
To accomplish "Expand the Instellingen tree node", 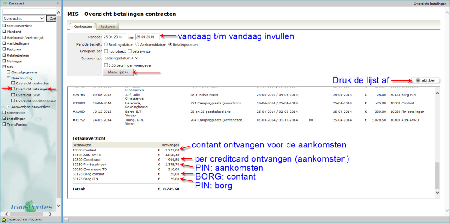I will click(x=4, y=119).
